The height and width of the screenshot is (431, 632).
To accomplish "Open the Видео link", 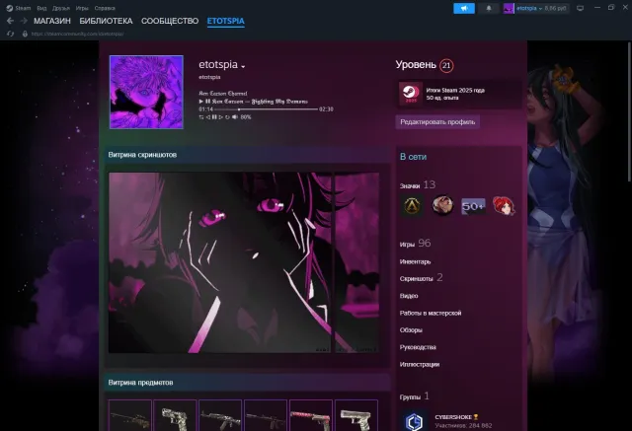I will click(x=409, y=296).
